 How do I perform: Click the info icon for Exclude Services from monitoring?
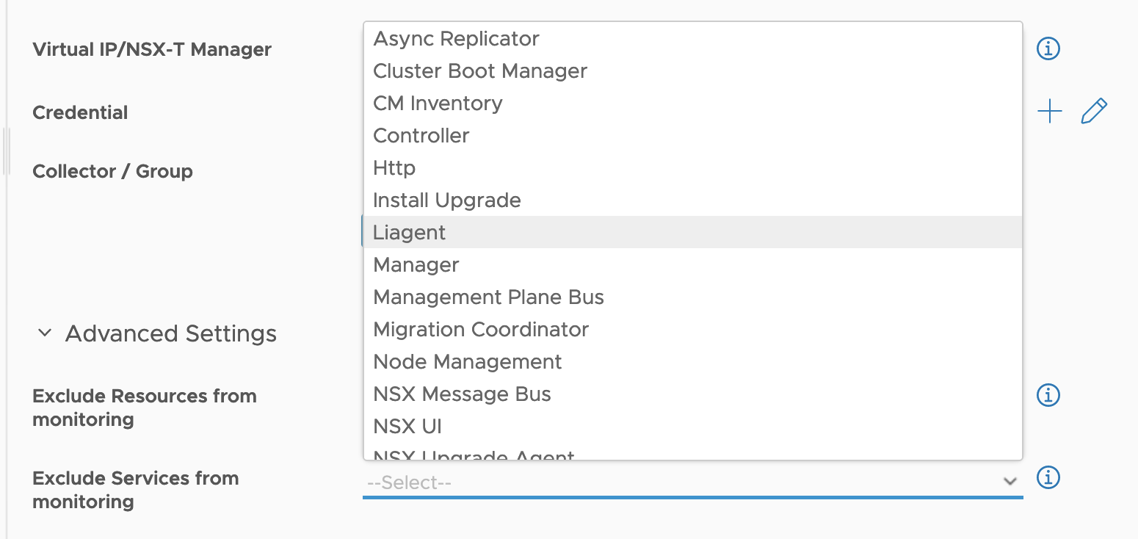point(1048,477)
